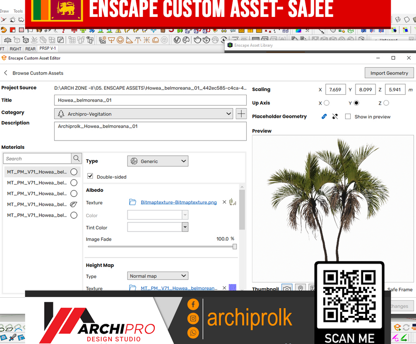Click the Description text box
Image resolution: width=416 pixels, height=344 pixels.
[150, 131]
